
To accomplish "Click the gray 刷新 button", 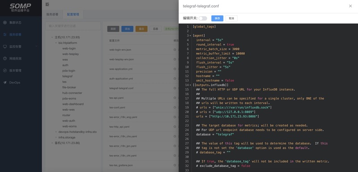I will [x=113, y=29].
